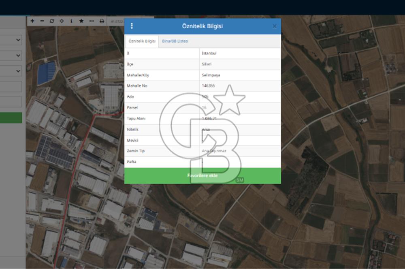Open favorites via the toolbar star icon
Screen dimensions: 405x269
81,21
